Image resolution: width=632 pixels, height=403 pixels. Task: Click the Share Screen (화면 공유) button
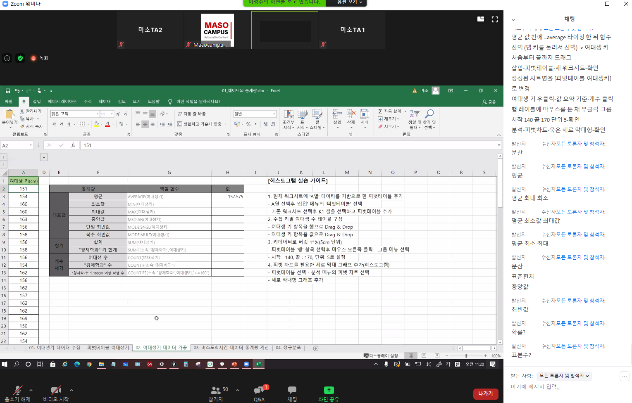[x=329, y=393]
